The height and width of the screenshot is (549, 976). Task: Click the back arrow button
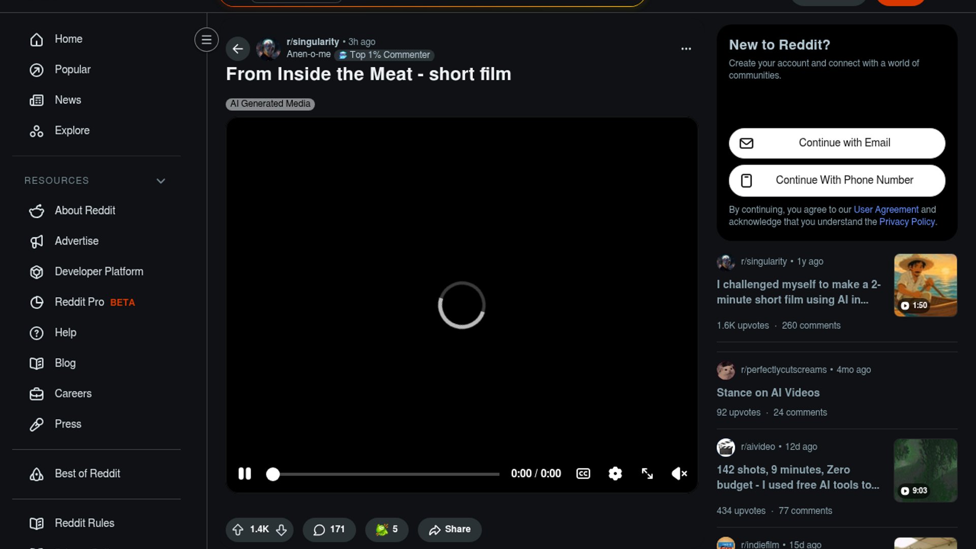pos(237,49)
